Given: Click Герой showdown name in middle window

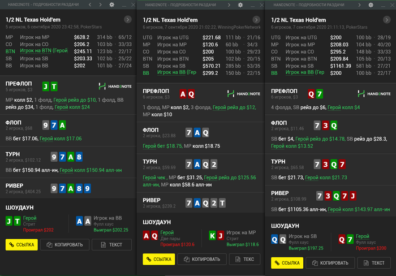Looking at the screenshot, I should coord(167,232).
